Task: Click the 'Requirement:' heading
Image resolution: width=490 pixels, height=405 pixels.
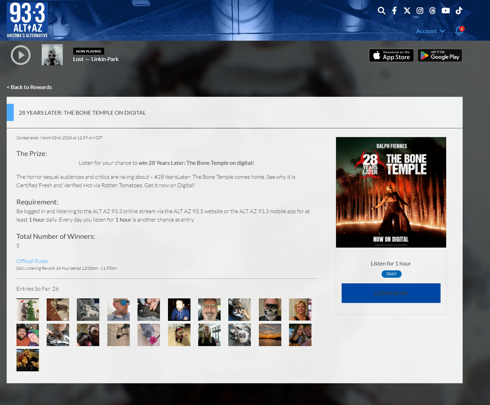Action: (37, 202)
